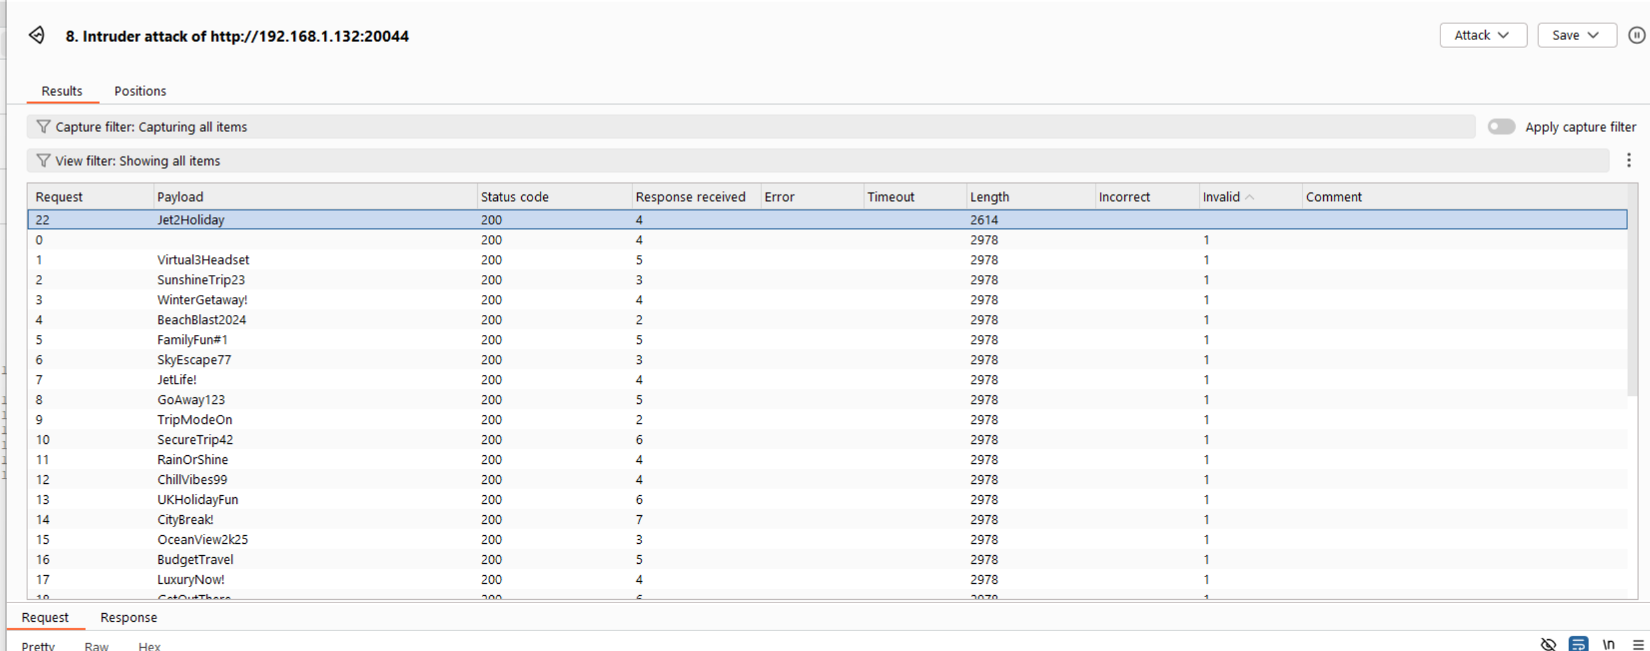The image size is (1650, 651).
Task: Enable the Apply capture filter switch
Action: point(1501,126)
